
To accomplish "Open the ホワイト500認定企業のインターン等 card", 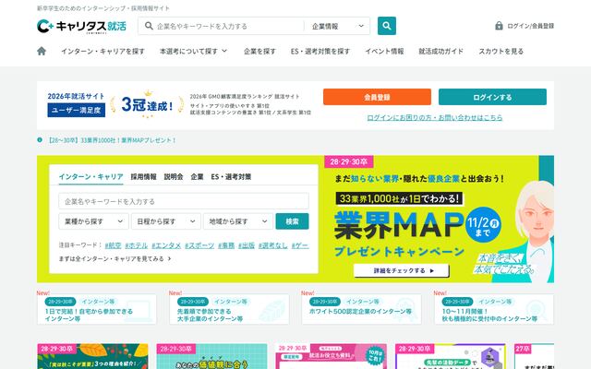I will (361, 309).
